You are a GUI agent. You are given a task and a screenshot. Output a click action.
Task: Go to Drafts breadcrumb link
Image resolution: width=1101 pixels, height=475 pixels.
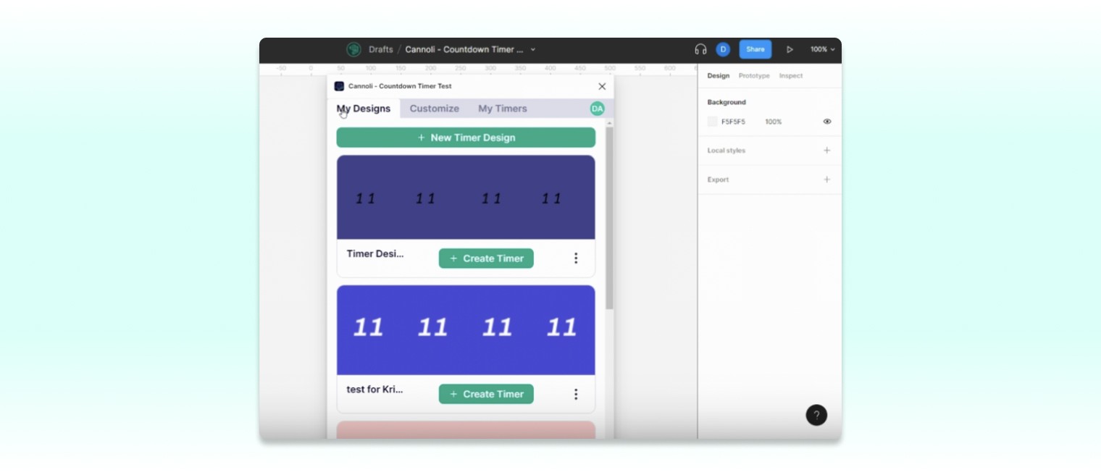click(x=381, y=50)
